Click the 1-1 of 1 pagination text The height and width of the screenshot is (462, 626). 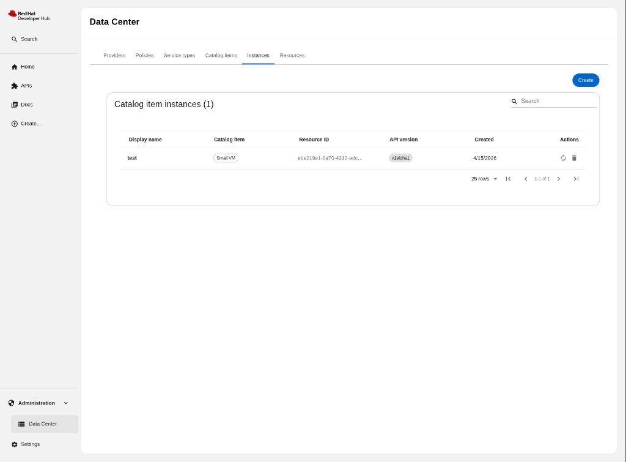click(542, 179)
